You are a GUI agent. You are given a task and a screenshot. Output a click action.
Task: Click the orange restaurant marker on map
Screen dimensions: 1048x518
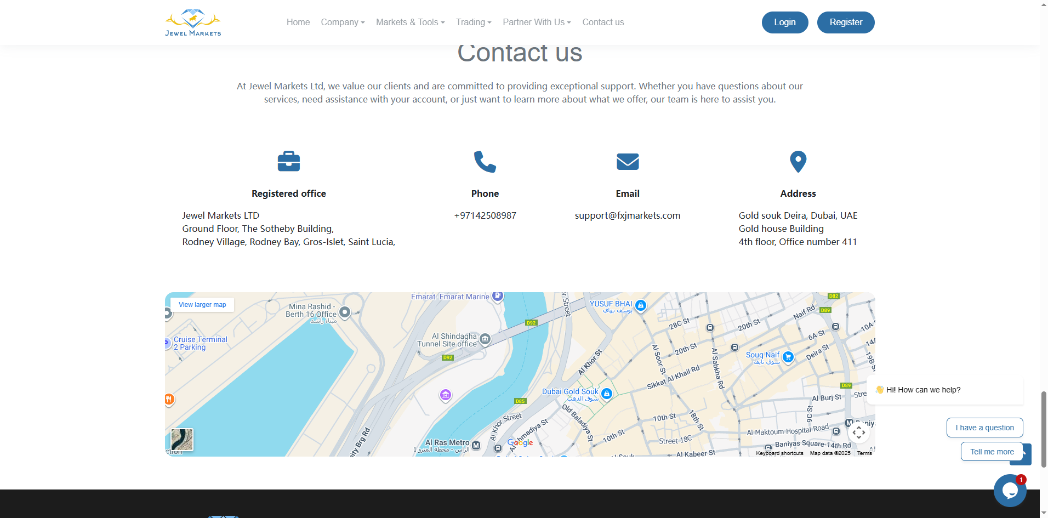click(169, 399)
